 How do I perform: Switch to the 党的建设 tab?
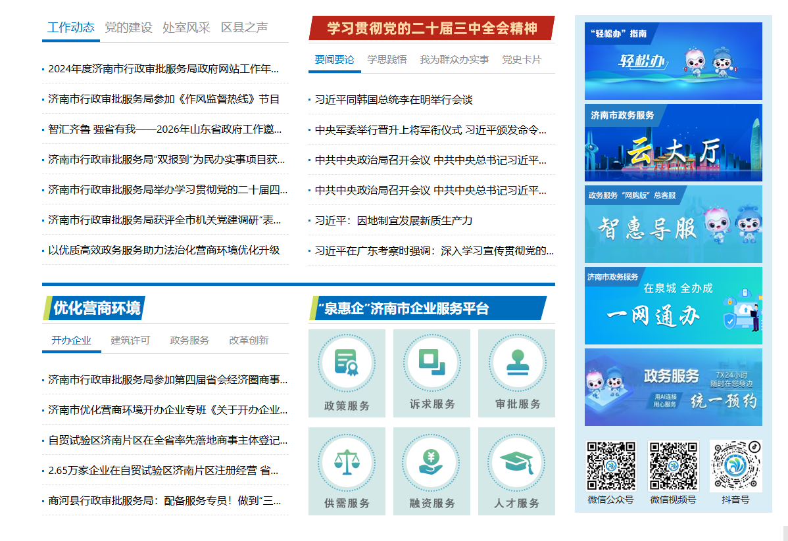click(128, 28)
